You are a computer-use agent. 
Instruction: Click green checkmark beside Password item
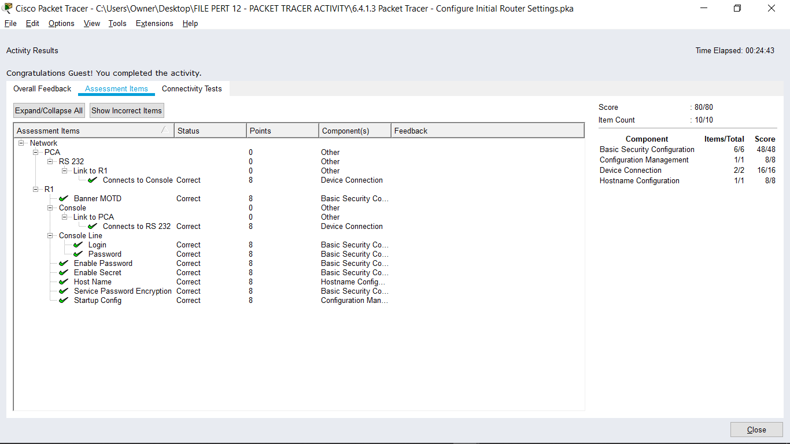pyautogui.click(x=78, y=254)
